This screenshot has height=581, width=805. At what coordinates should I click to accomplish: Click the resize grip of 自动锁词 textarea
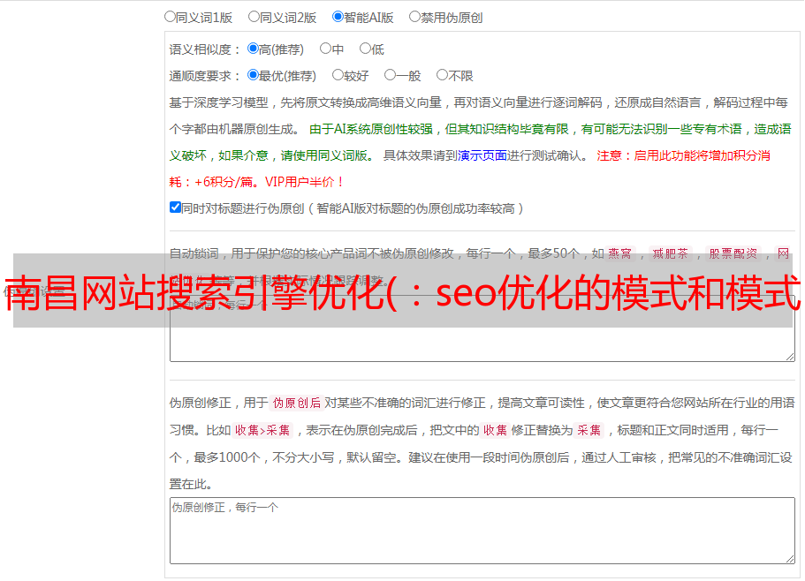pos(790,357)
